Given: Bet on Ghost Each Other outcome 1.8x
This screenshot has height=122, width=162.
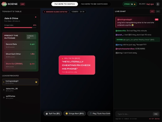Looking at the screenshot, I should tap(20, 55).
